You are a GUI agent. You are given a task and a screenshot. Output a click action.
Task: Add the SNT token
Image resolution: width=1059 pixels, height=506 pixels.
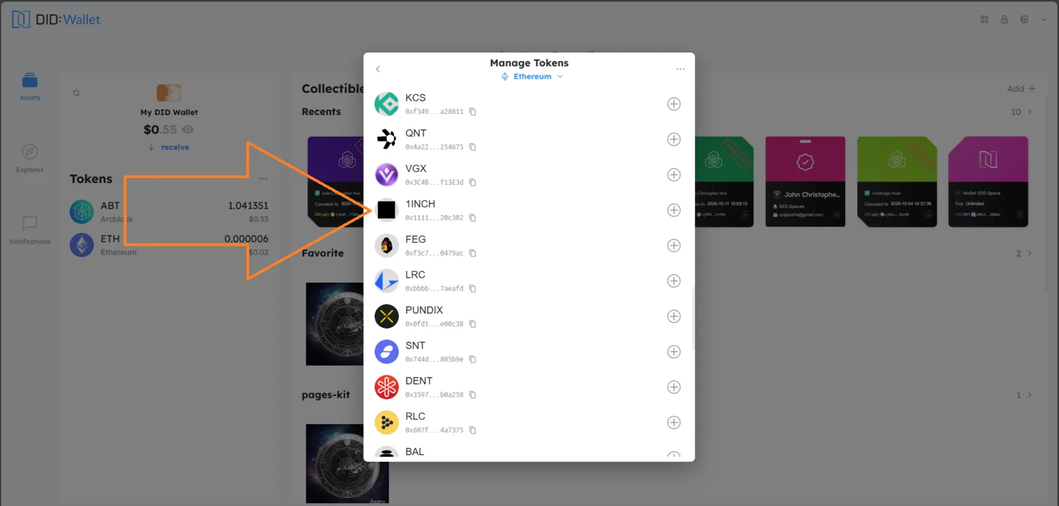674,352
